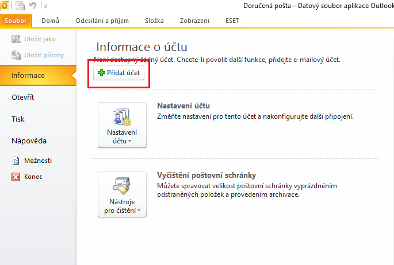Click the Undo arrow in quick access toolbar
Viewport: 394px width, 265px height.
click(x=33, y=6)
